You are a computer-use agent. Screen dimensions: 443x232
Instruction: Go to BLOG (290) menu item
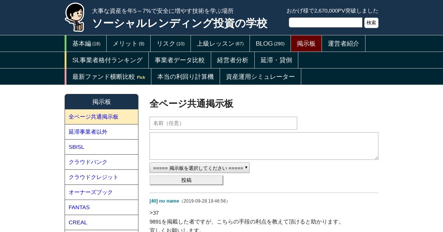(x=270, y=43)
